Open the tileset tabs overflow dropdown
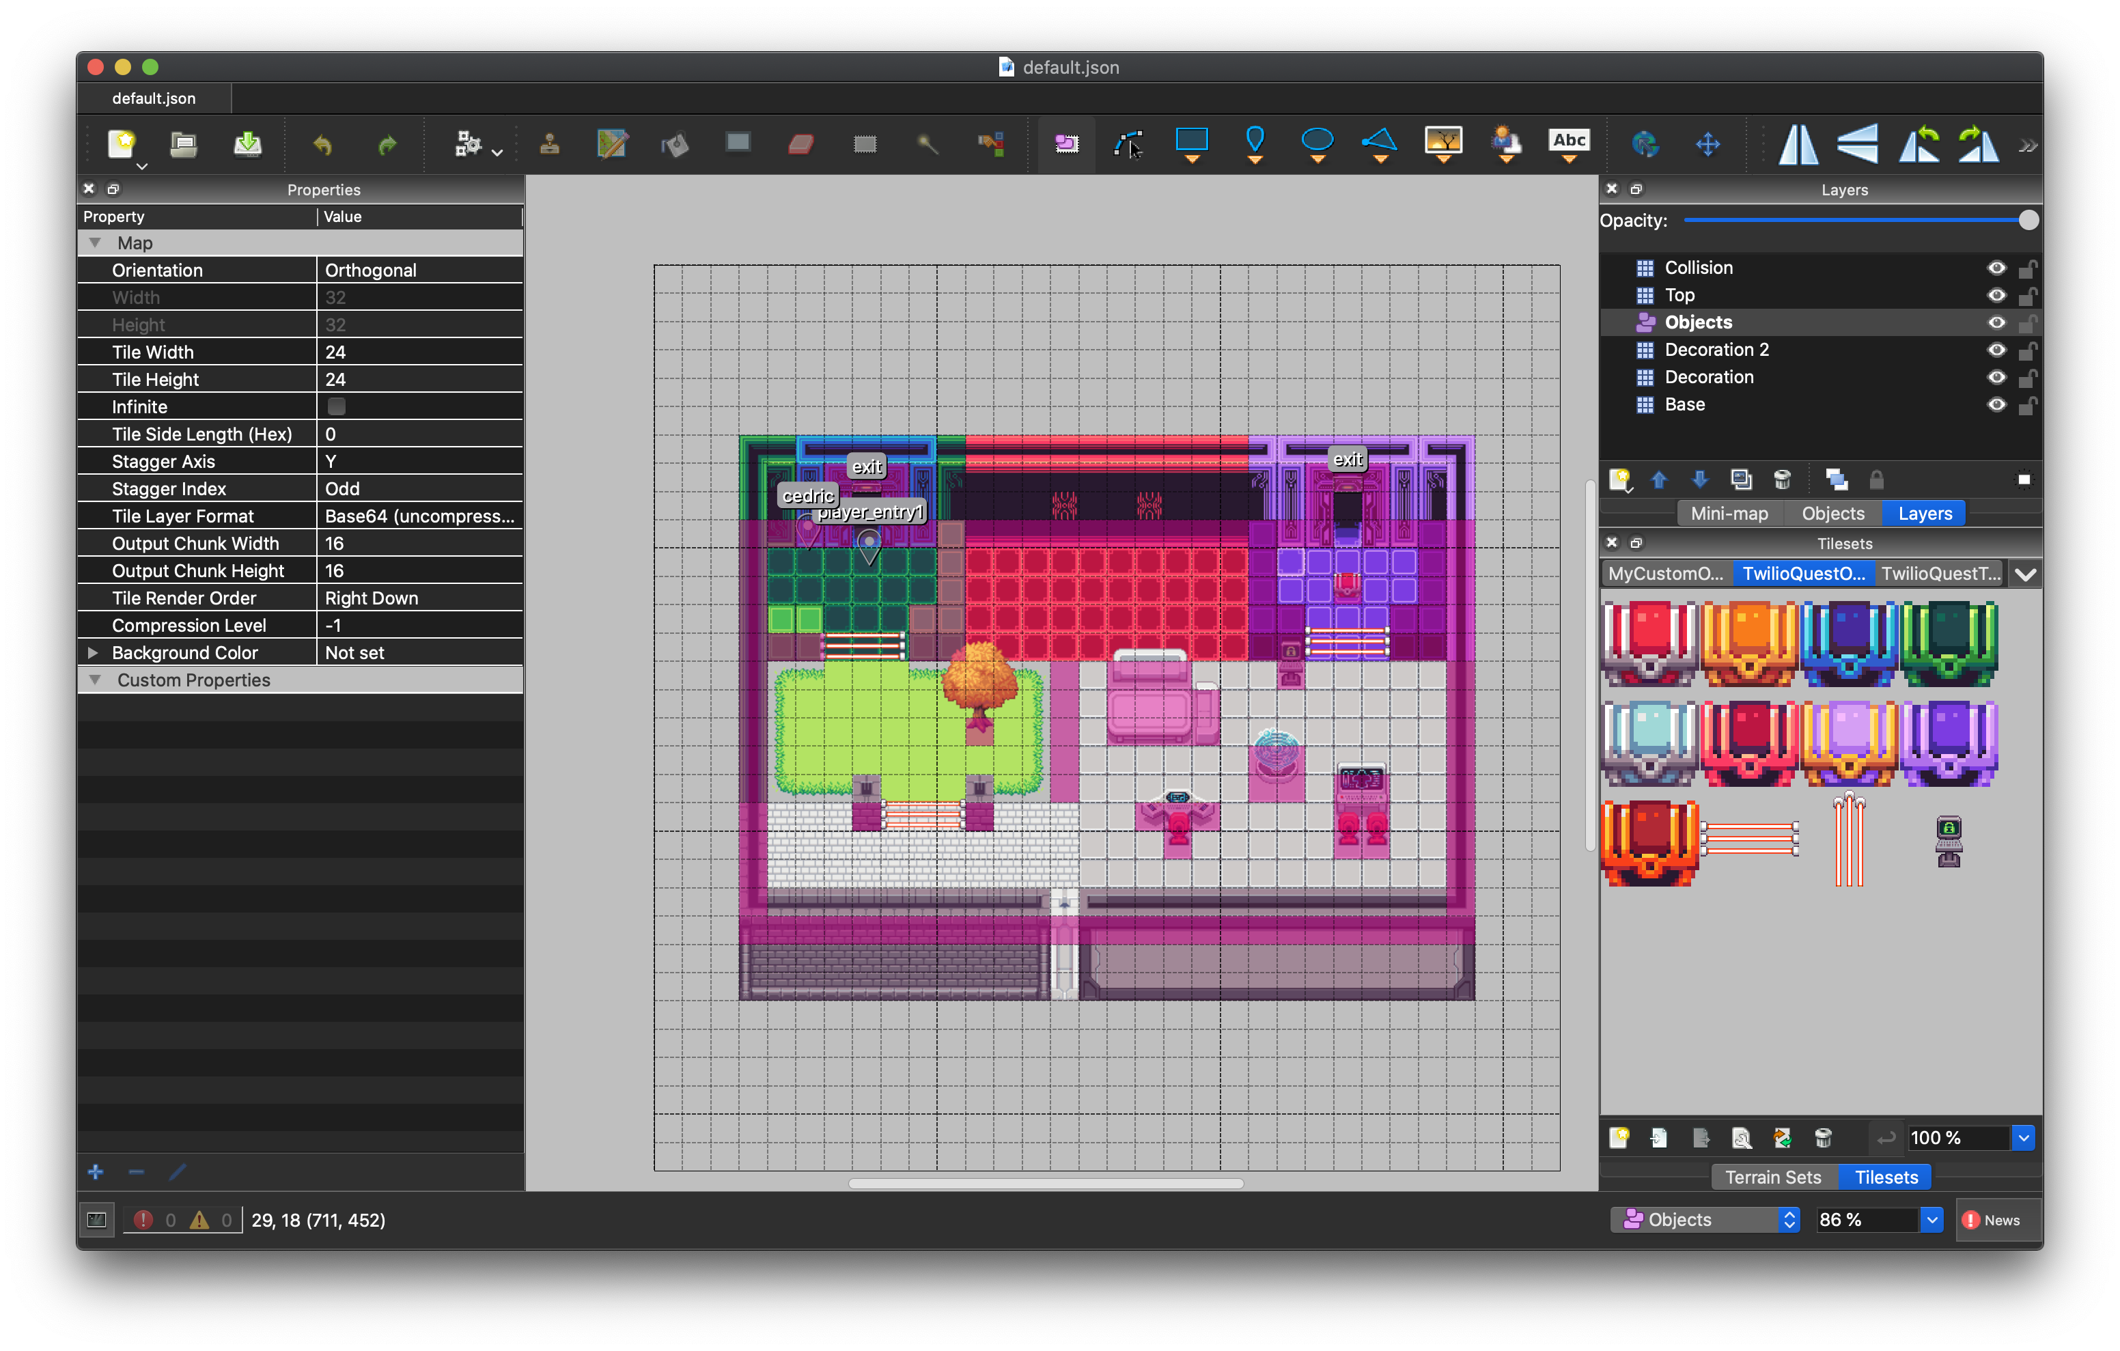The width and height of the screenshot is (2120, 1351). click(x=2025, y=574)
